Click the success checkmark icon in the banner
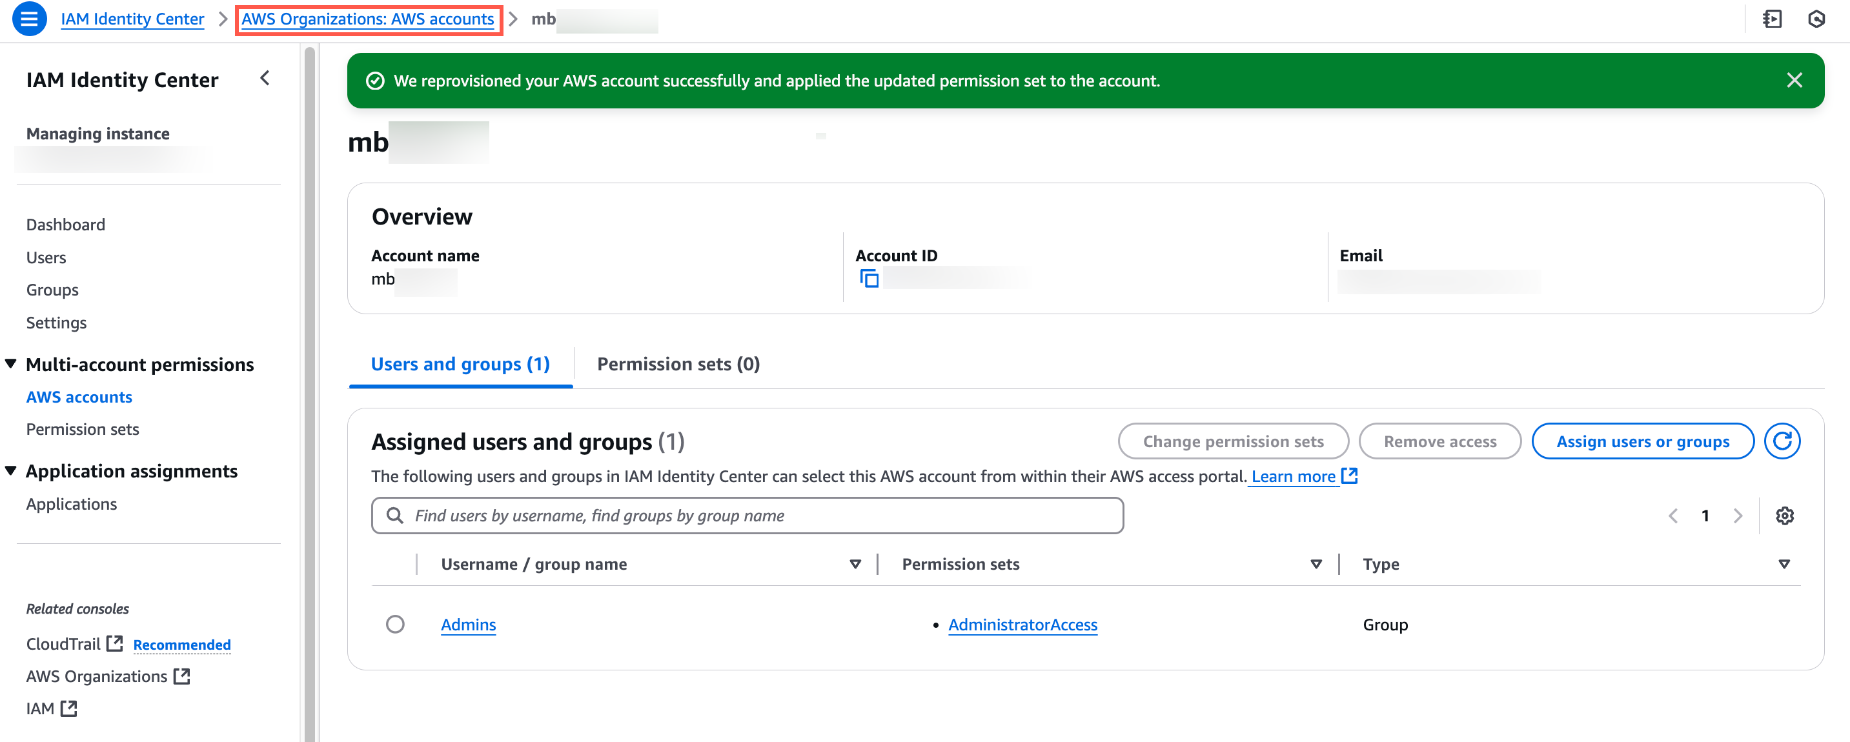This screenshot has height=742, width=1850. (375, 81)
